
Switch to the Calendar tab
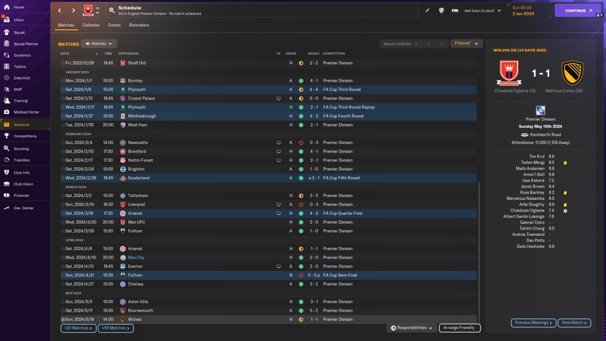pyautogui.click(x=91, y=25)
